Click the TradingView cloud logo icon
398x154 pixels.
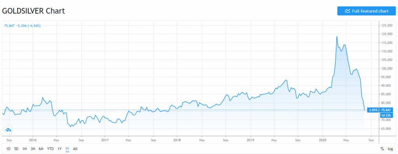(9, 130)
